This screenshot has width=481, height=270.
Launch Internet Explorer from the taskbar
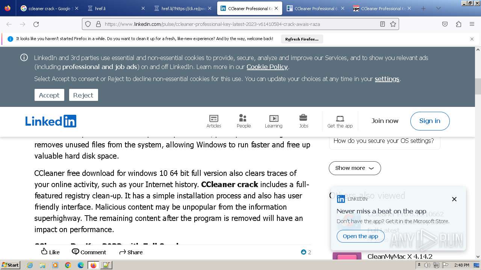pyautogui.click(x=30, y=265)
